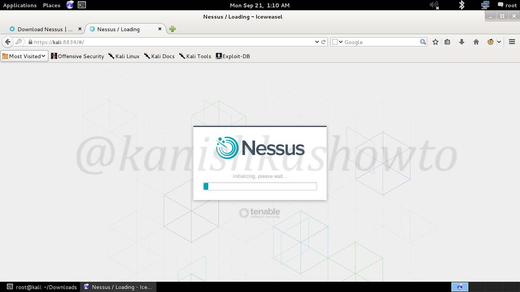Click the Bluetooth icon in top panel
Screen dimensions: 520x292
point(462,5)
